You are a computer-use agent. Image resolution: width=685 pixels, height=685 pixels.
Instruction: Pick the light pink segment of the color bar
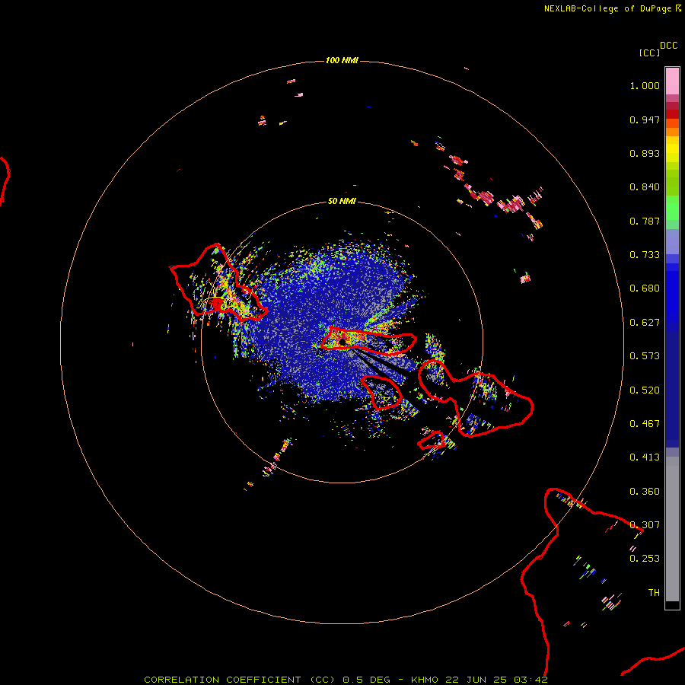tap(672, 81)
